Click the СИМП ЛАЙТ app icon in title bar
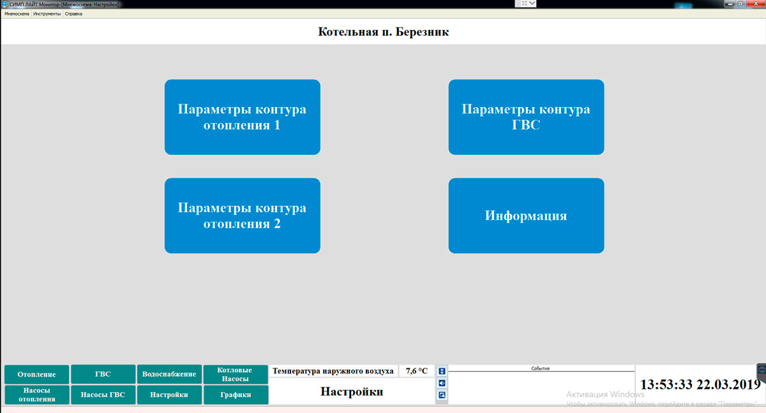766x413 pixels. tap(4, 4)
